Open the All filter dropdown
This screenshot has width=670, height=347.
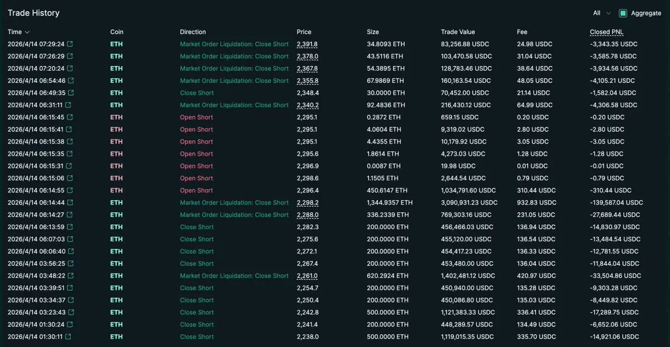pyautogui.click(x=602, y=13)
